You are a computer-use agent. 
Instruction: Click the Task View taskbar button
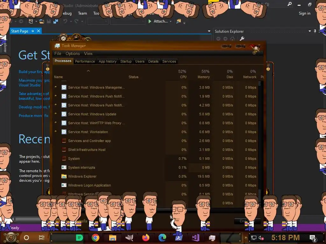pos(42,238)
